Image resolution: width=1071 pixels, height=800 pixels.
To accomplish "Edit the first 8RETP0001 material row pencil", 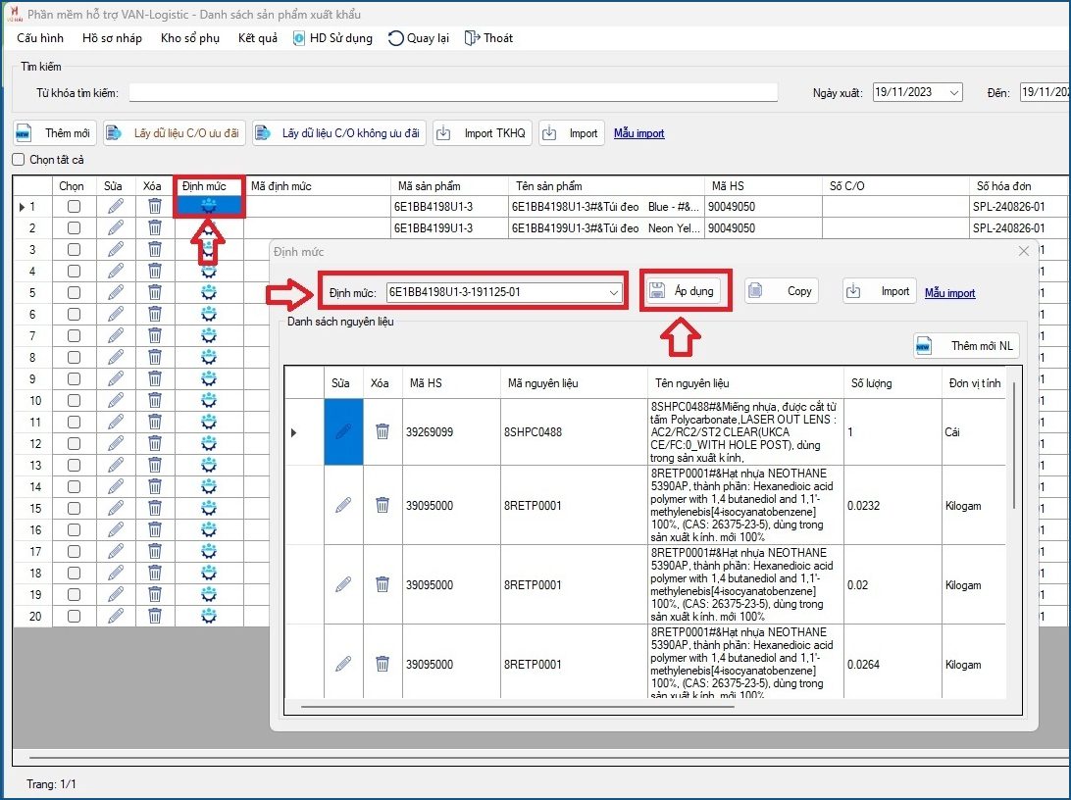I will pyautogui.click(x=342, y=506).
